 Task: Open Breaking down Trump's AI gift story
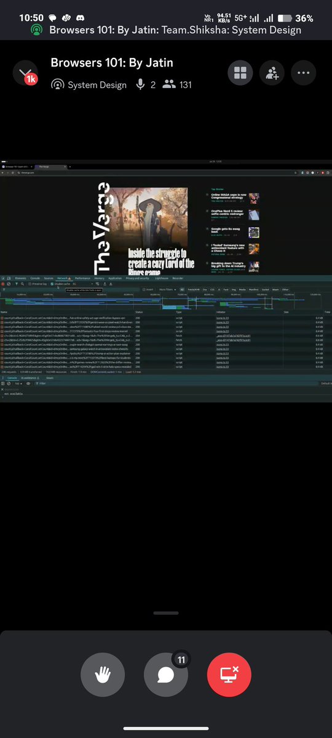pyautogui.click(x=229, y=265)
